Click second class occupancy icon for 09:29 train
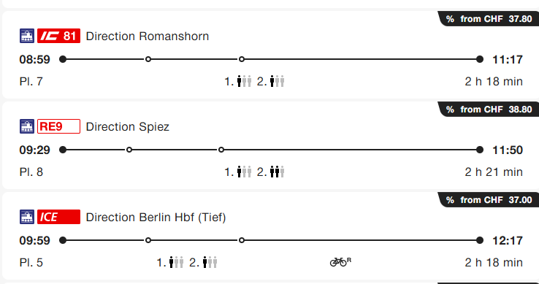This screenshot has height=284, width=539. [x=277, y=172]
